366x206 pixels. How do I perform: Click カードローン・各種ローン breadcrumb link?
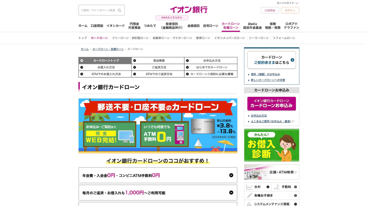(108, 49)
